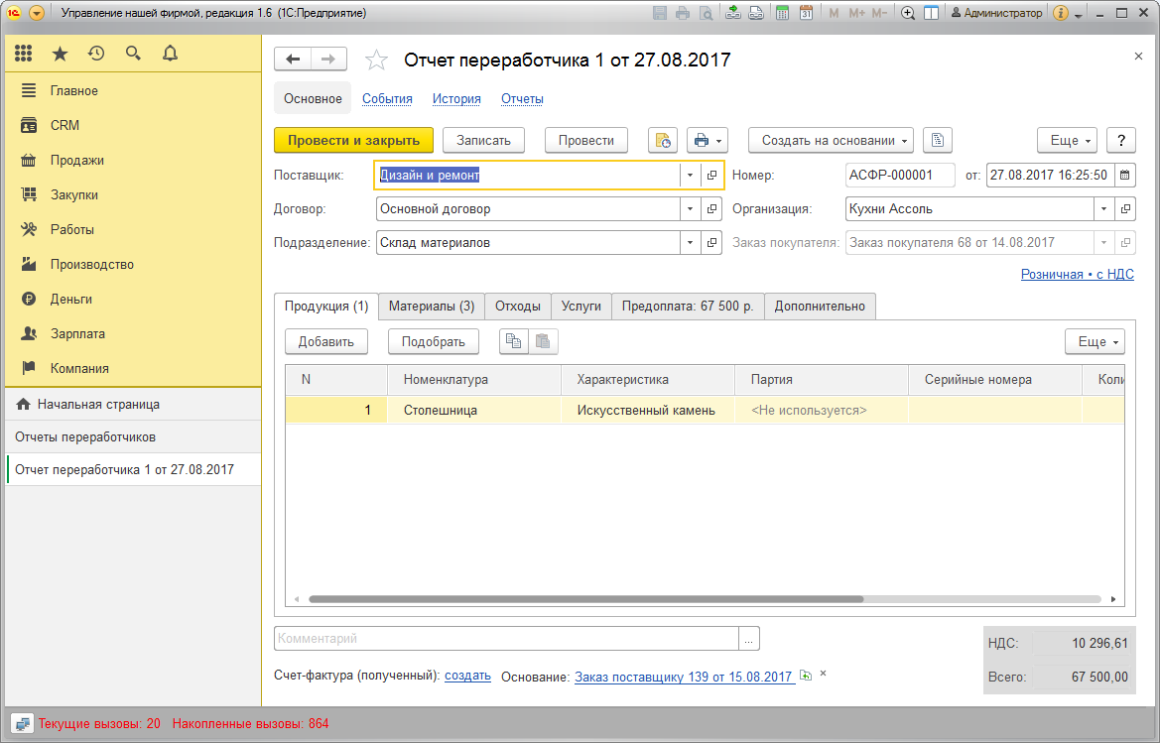Open the Розничная • с НДС price link
The width and height of the screenshot is (1160, 743).
tap(1078, 274)
